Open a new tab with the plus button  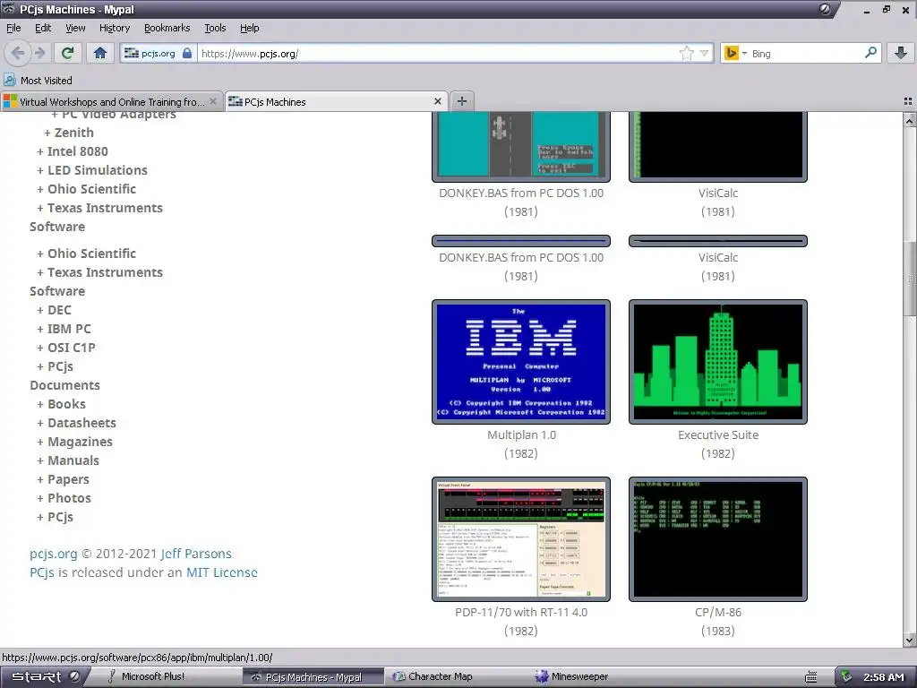(x=462, y=101)
